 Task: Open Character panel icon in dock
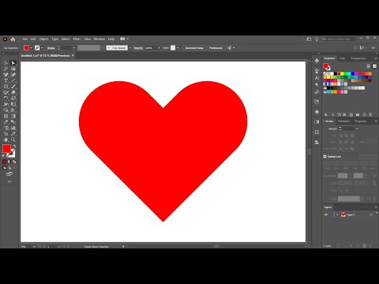317,78
